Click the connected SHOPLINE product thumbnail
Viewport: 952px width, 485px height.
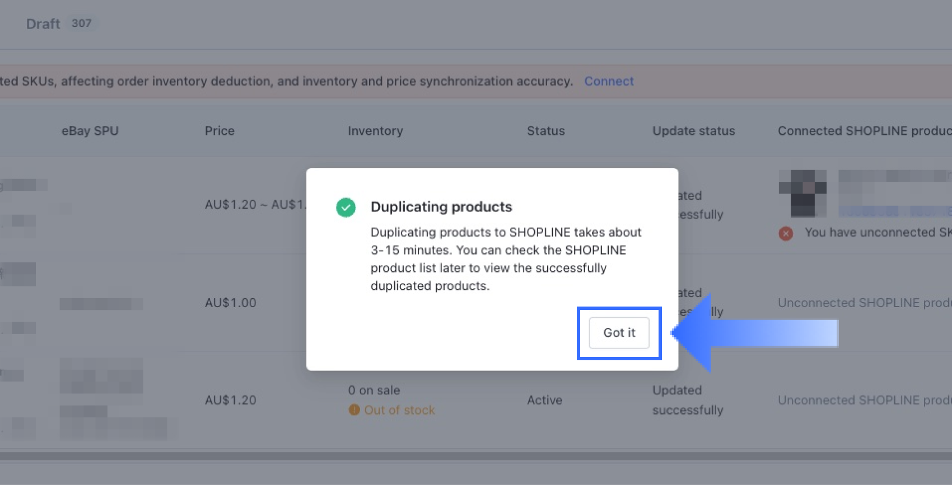802,193
